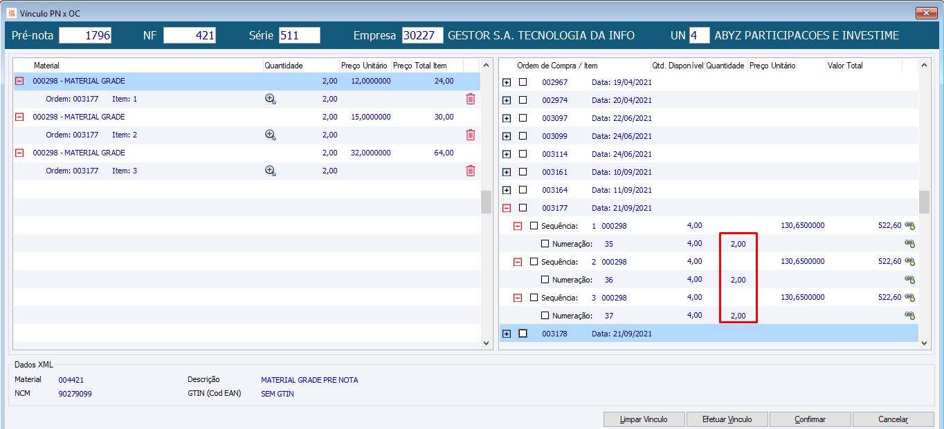Click Cancelar button

pos(893,419)
